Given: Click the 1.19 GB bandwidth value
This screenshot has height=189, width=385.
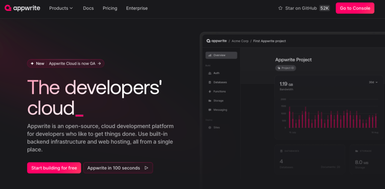Looking at the screenshot, I should coord(286,84).
